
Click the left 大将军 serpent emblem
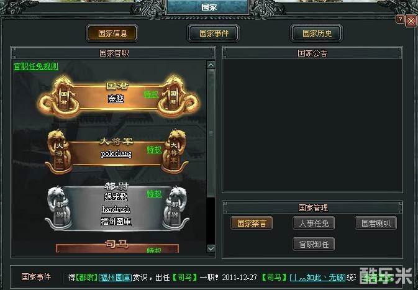click(59, 151)
